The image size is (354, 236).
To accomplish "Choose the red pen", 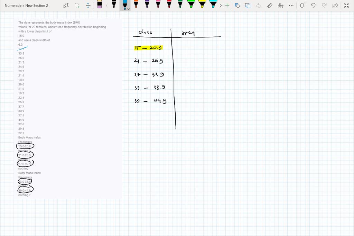I will [x=169, y=5].
